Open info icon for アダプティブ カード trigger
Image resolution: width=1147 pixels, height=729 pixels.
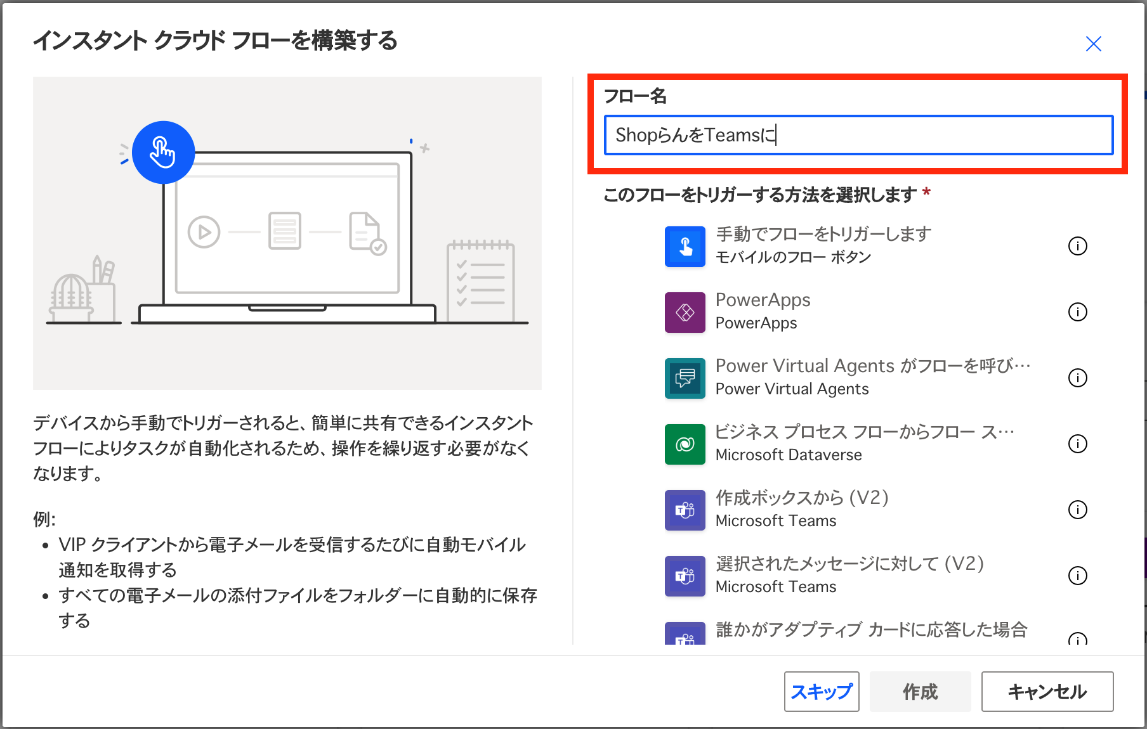1078,638
